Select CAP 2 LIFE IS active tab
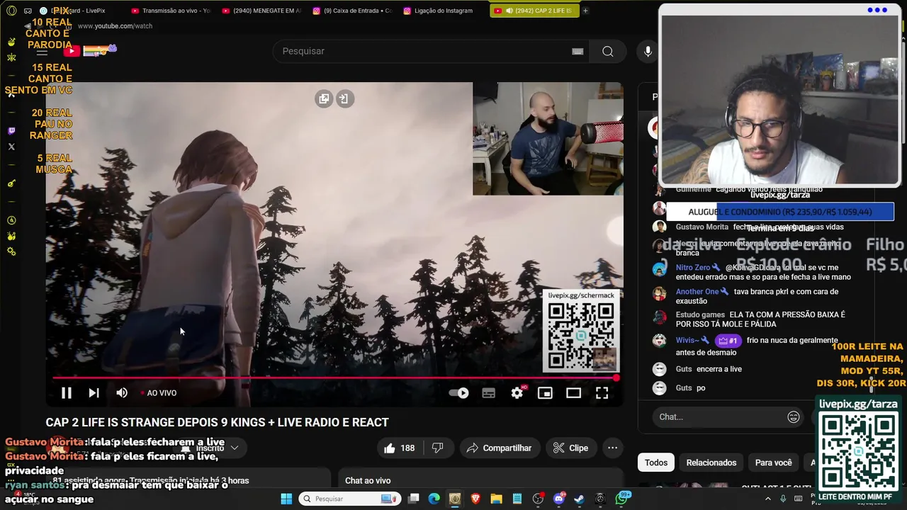The image size is (907, 510). click(x=534, y=11)
